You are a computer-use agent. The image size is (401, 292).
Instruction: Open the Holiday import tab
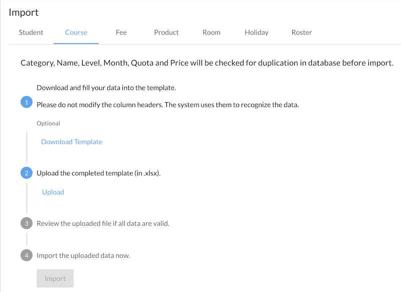coord(257,33)
